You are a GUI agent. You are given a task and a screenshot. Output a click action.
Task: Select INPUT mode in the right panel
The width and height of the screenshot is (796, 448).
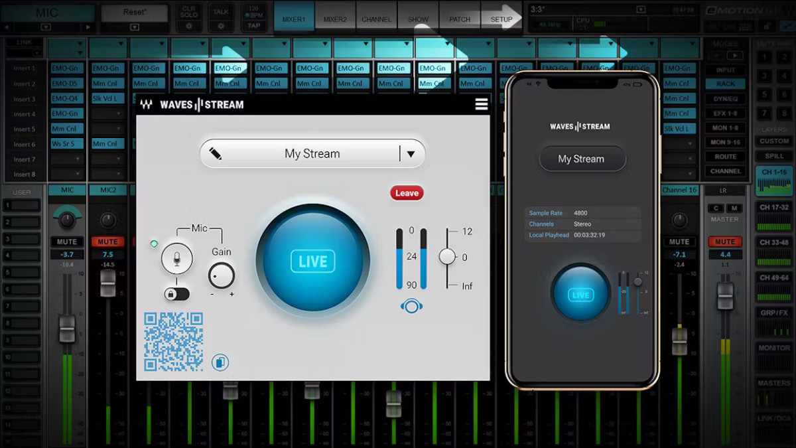point(726,70)
